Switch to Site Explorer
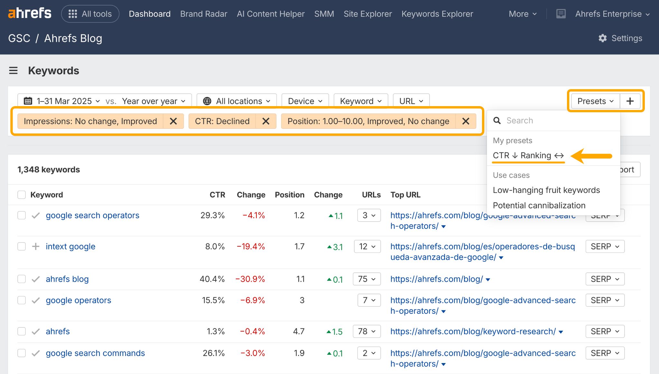 click(367, 14)
